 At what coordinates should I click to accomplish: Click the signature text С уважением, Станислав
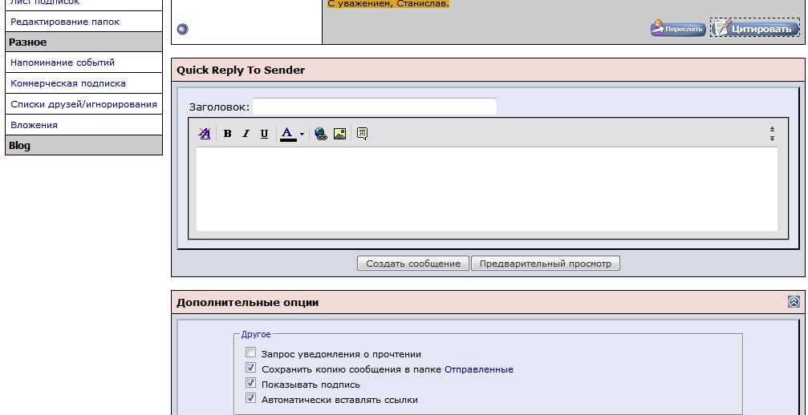tap(388, 4)
